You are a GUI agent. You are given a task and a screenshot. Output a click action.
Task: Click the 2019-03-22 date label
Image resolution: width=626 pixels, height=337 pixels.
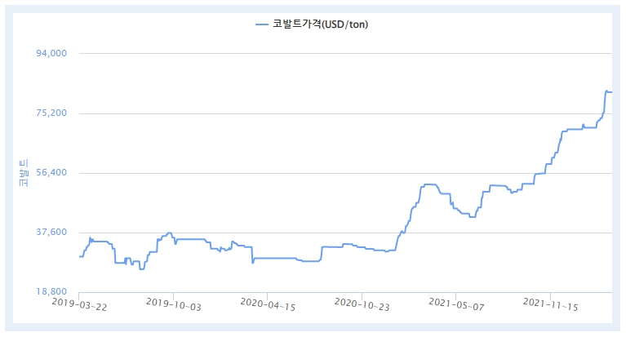[x=78, y=304]
